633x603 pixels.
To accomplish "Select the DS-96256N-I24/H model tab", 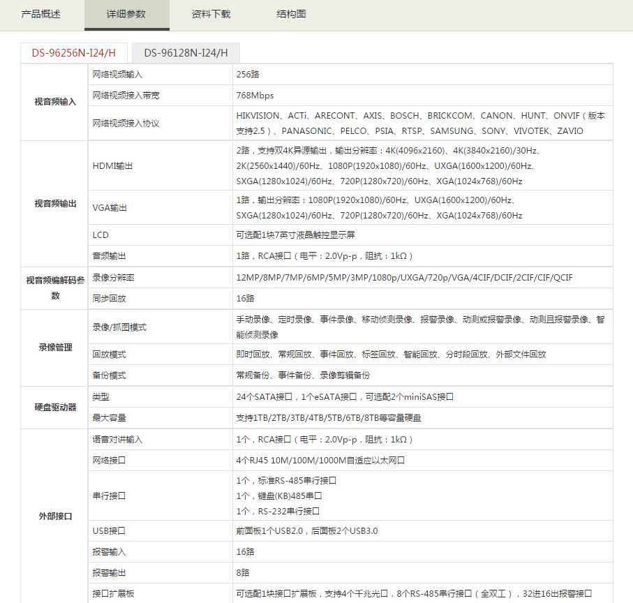I will (73, 52).
